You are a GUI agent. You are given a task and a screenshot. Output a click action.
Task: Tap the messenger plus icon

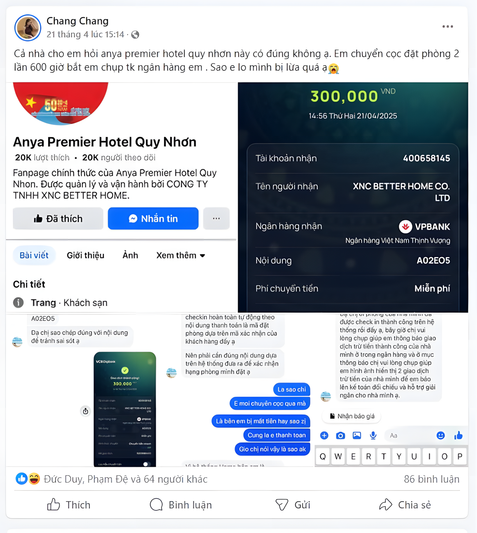(324, 435)
